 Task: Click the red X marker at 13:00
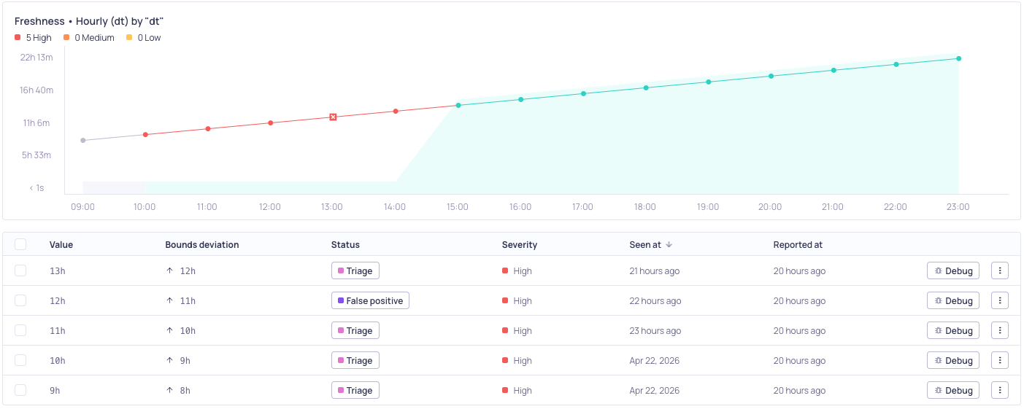click(333, 117)
